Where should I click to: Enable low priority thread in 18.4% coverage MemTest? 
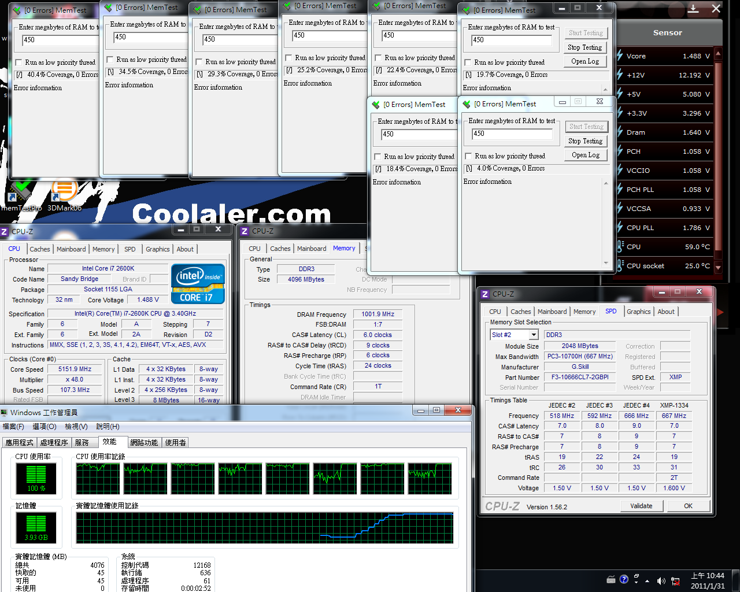click(x=378, y=157)
